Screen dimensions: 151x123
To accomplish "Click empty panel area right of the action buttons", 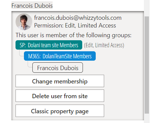I will pos(124,96).
